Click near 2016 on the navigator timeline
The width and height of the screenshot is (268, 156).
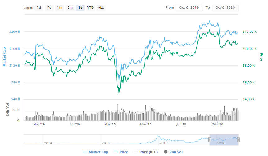click(105, 143)
